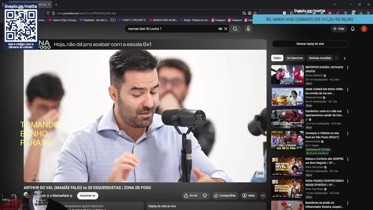Open REPÓRTER DOIDÃO video thumbnail
Viewport: 373px width, 210px height.
tap(287, 75)
